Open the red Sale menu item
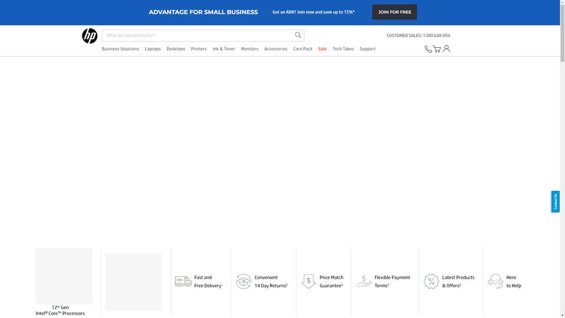Screen dimensions: 565x318 (323, 49)
